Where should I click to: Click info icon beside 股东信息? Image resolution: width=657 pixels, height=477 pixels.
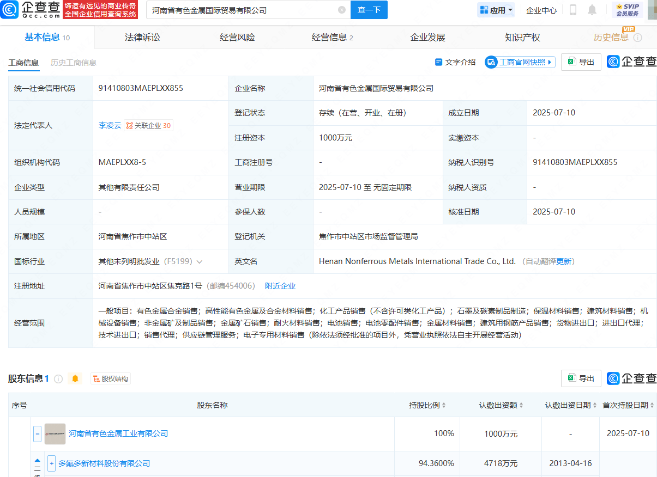[58, 378]
